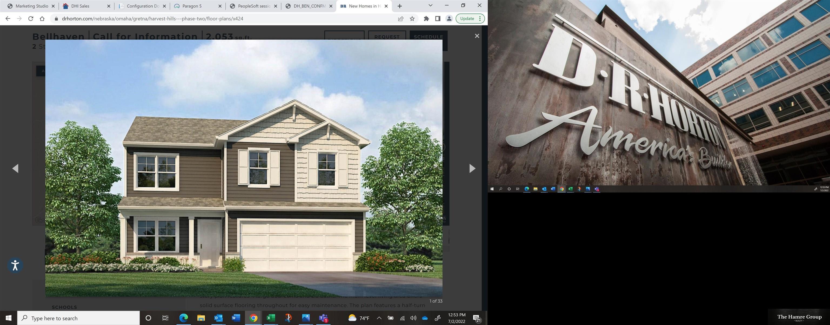The height and width of the screenshot is (325, 830).
Task: Open File Explorer from the taskbar
Action: pyautogui.click(x=201, y=318)
